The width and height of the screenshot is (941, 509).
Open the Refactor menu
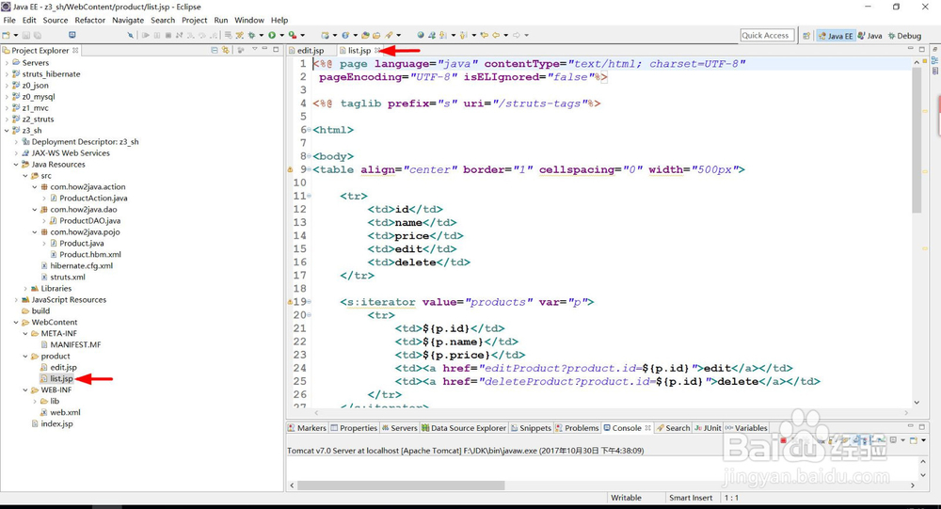click(x=90, y=20)
